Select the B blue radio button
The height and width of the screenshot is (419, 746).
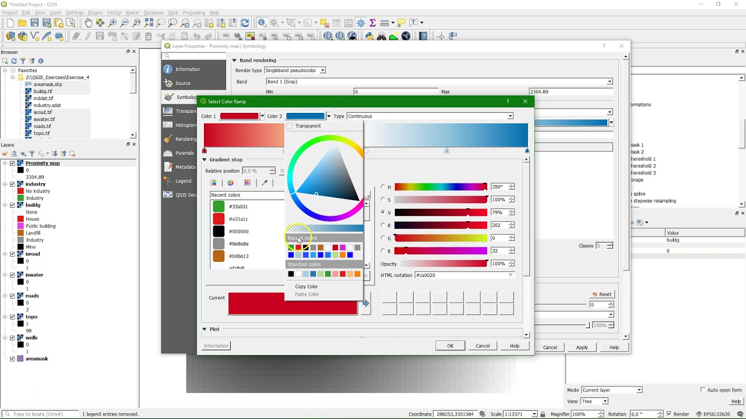point(383,251)
